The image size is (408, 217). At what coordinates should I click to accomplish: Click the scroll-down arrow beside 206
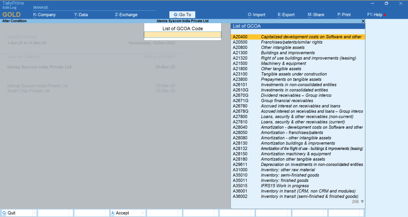362,202
